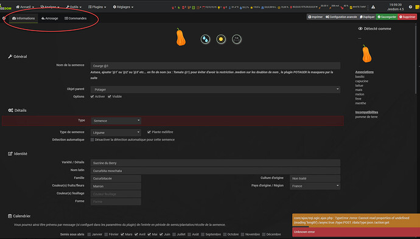Viewport: 420px width, 239px height.
Task: Open the Plugins menu
Action: 97,7
